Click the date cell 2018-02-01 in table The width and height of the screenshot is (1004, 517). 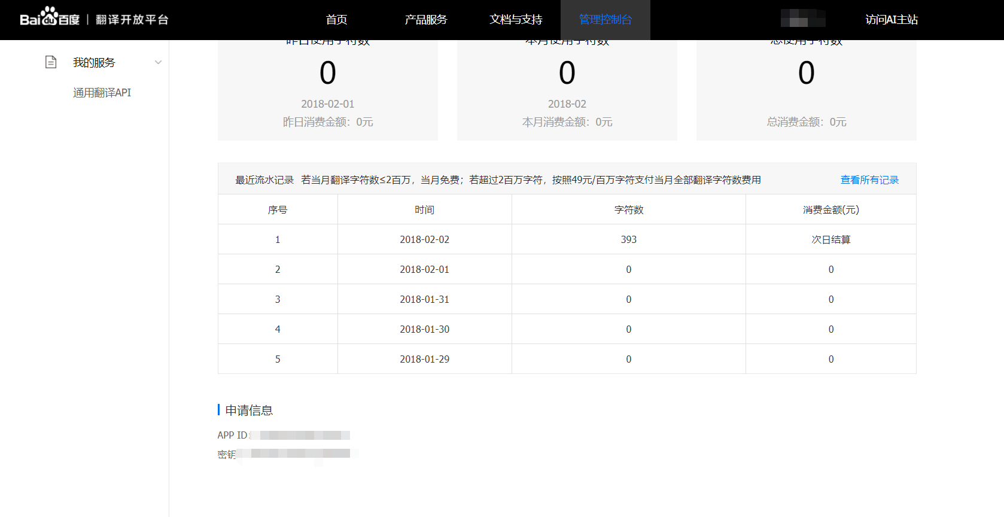(424, 269)
